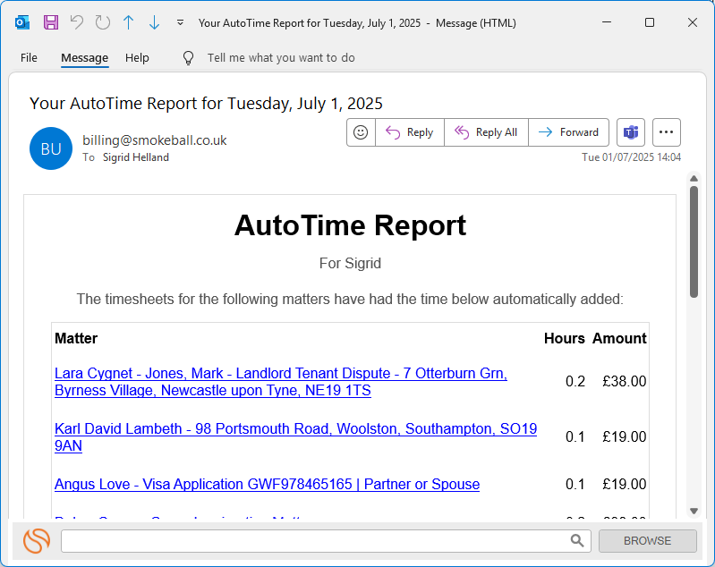Viewport: 715px width, 567px height.
Task: Minimize the message window
Action: point(607,22)
